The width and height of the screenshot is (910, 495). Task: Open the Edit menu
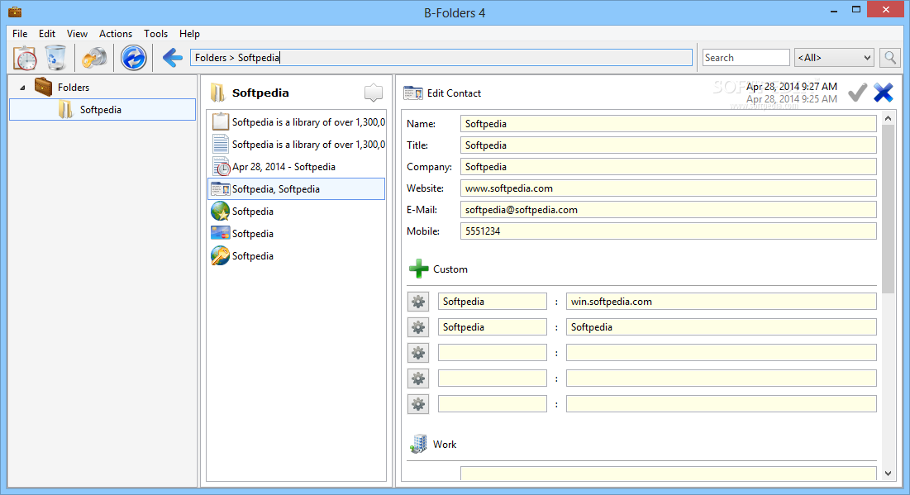pyautogui.click(x=47, y=34)
